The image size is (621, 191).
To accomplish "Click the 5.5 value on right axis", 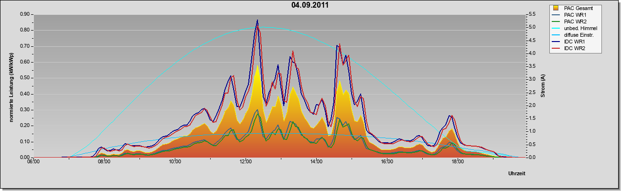I will click(x=532, y=14).
